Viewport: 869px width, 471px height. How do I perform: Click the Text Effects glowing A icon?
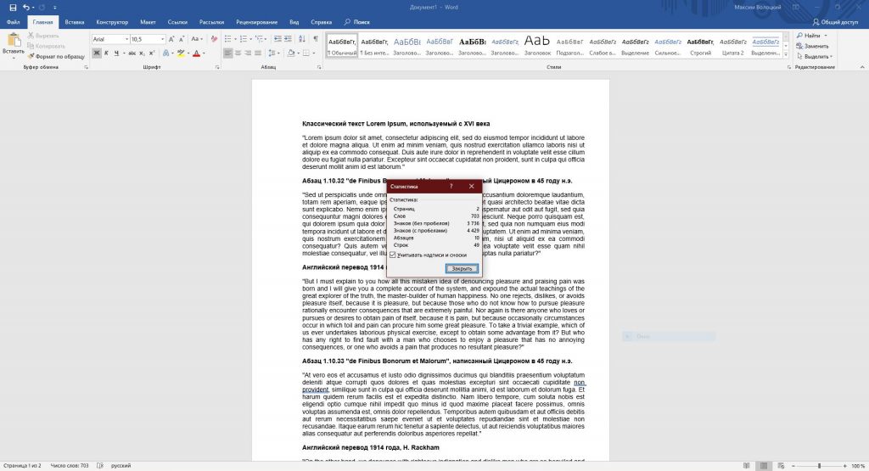coord(165,53)
